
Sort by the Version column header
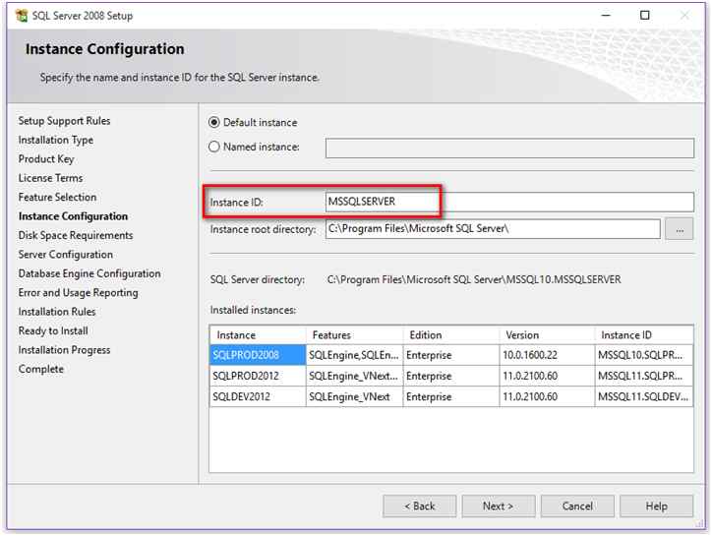547,335
